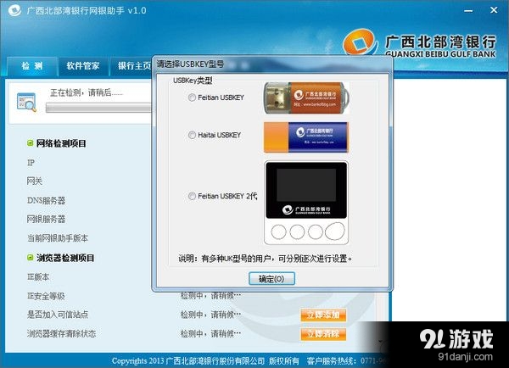Click the Copyrights 2013 footer text
Image resolution: width=509 pixels, height=368 pixels.
(x=205, y=361)
